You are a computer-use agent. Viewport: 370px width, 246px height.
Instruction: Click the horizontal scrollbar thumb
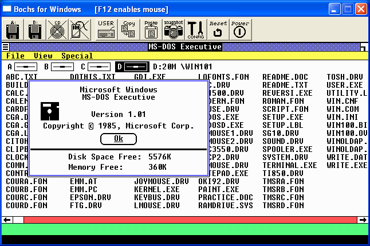click(18, 220)
